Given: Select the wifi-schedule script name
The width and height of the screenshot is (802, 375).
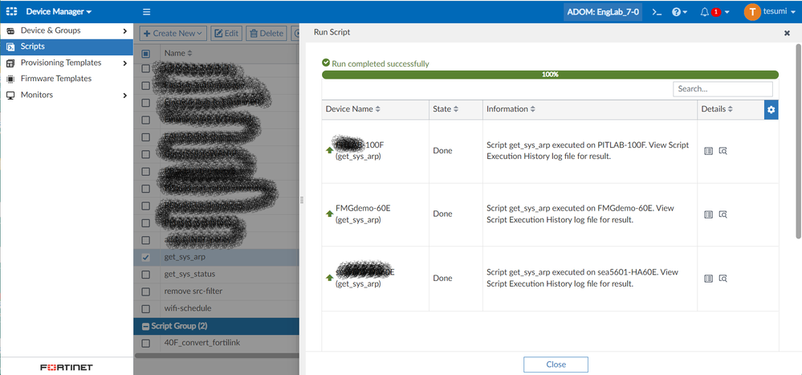Looking at the screenshot, I should [188, 308].
